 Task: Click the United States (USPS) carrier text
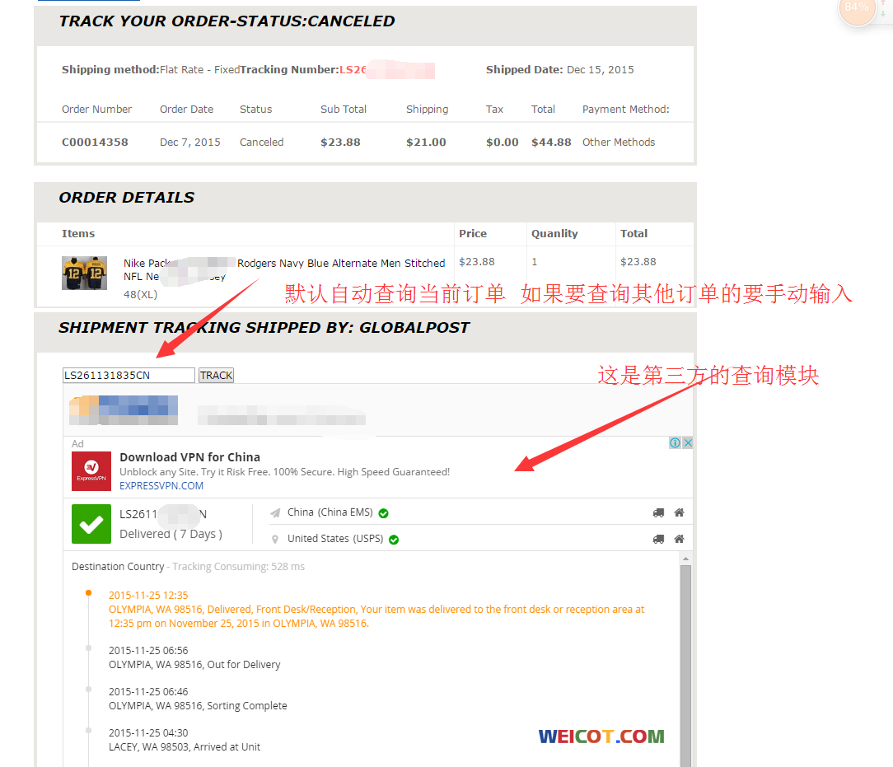pos(334,538)
